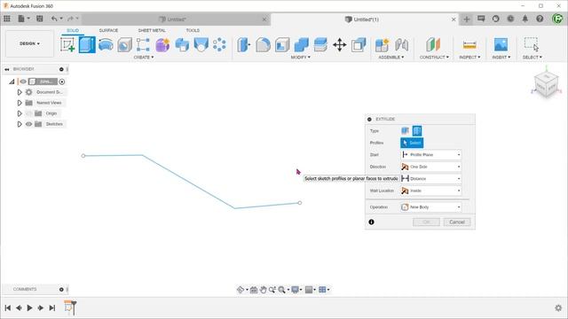Toggle visibility of the root component
Viewport: 568px width, 319px height.
tap(23, 82)
